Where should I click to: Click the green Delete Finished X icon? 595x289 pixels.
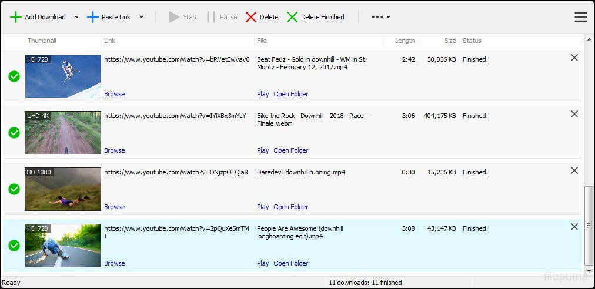click(292, 17)
